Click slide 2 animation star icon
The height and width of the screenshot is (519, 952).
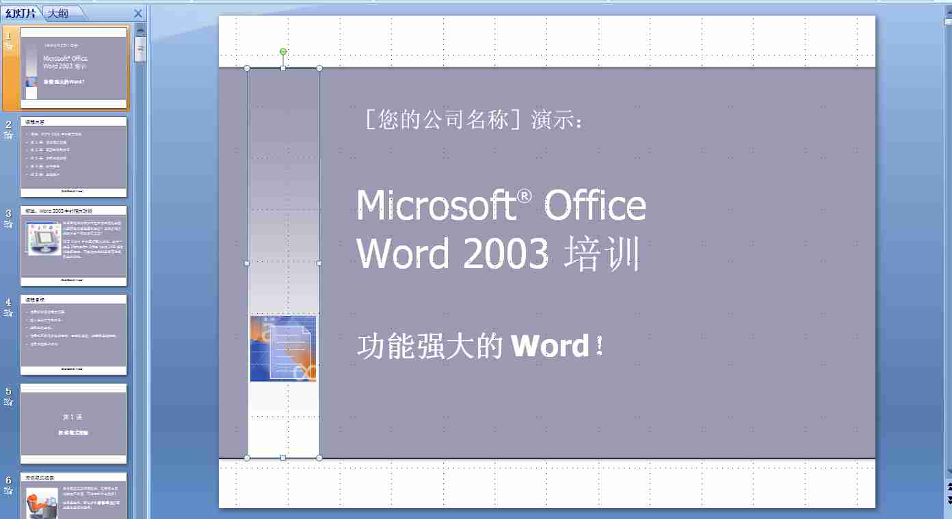pos(8,135)
